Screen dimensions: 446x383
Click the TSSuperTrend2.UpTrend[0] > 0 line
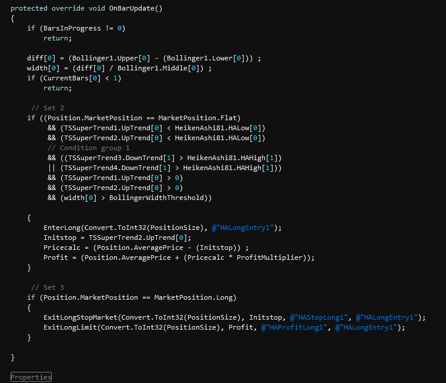click(115, 188)
